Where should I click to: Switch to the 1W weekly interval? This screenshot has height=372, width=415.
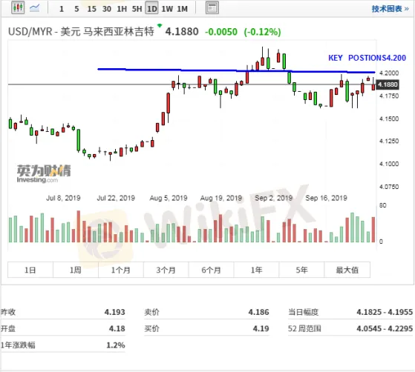[x=167, y=9]
